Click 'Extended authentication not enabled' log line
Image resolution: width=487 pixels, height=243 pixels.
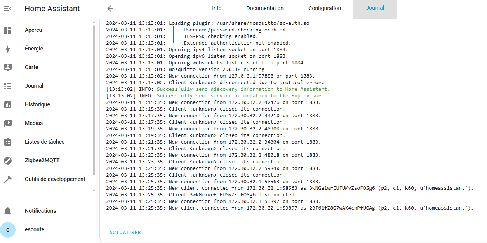198,43
